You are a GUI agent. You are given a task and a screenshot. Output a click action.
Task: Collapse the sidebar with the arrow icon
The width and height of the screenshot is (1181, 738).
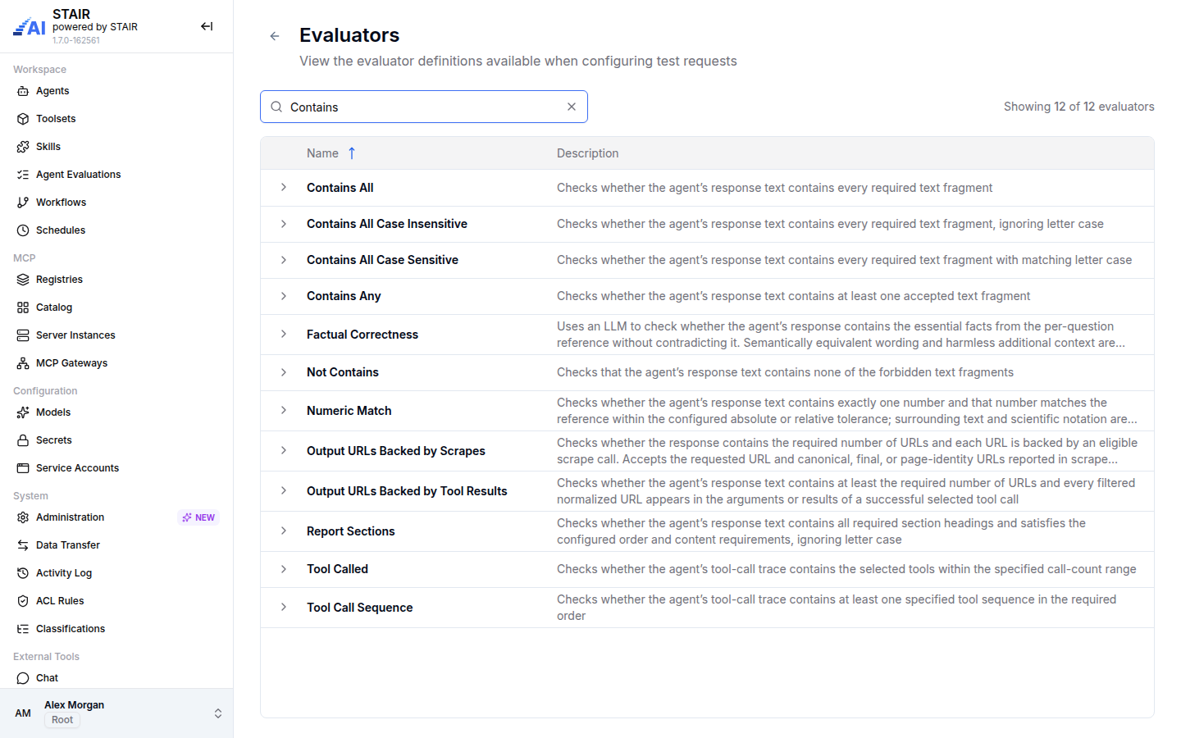207,26
